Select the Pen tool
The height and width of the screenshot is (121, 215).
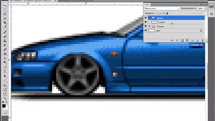pos(5,67)
